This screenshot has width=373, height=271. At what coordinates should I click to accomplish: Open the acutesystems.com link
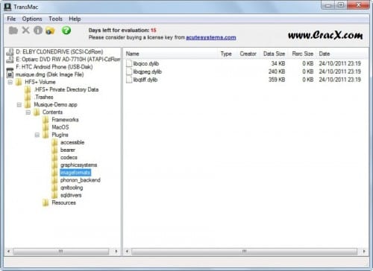[x=211, y=37]
